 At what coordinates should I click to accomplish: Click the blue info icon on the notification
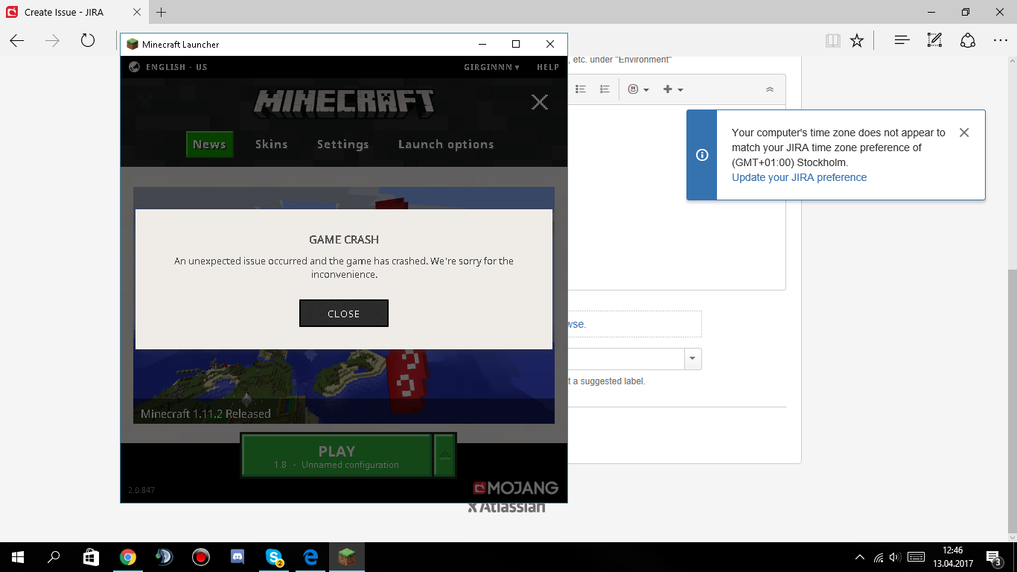701,155
